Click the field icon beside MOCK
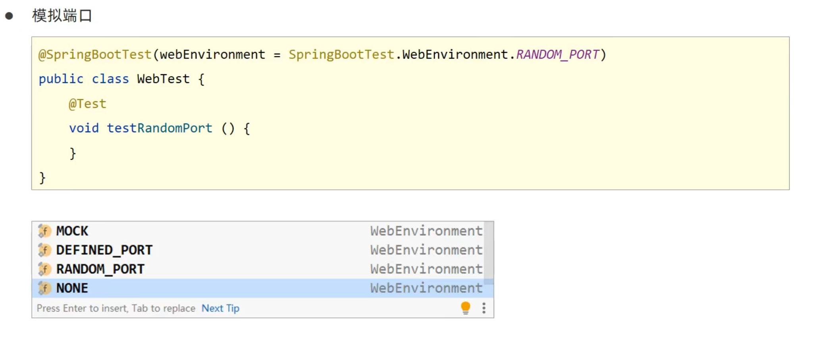Screen dimensions: 815x339 tap(44, 231)
